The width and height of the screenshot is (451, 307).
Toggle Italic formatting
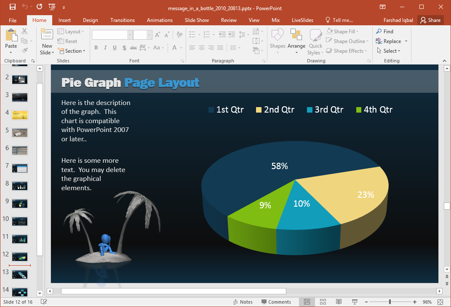tap(105, 48)
